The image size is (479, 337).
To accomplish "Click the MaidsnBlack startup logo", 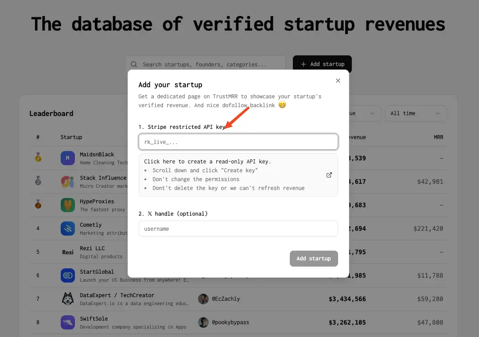I will (67, 158).
